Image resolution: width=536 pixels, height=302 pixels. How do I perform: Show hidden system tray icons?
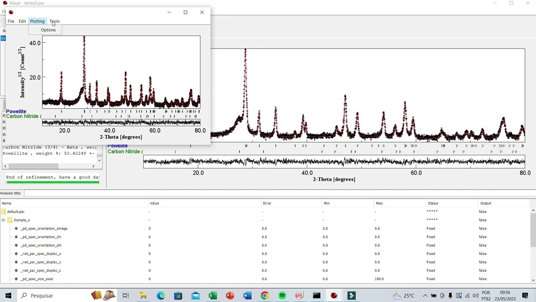(425, 296)
